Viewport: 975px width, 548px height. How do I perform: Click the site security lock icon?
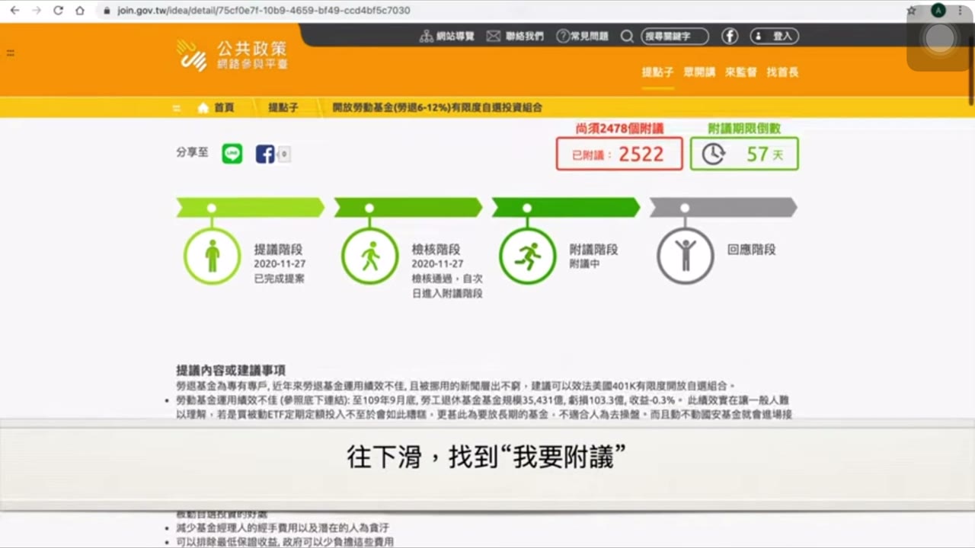click(106, 11)
